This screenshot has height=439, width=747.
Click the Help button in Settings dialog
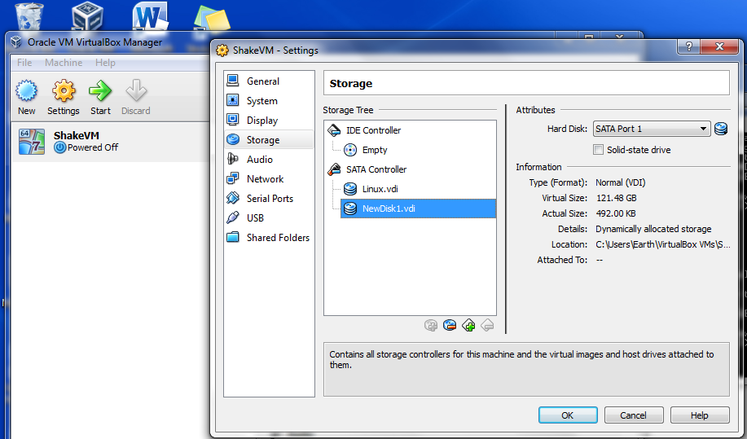click(x=700, y=415)
